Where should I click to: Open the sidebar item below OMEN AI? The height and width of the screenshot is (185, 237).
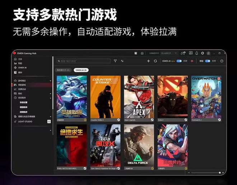click(x=18, y=72)
